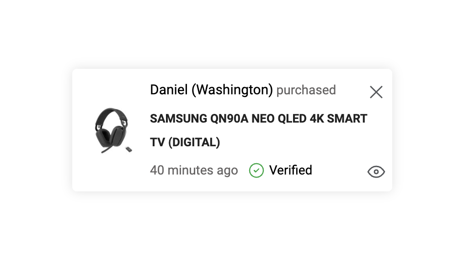459x257 pixels.
Task: Click the word "minutes" in the timestamp
Action: click(x=190, y=170)
